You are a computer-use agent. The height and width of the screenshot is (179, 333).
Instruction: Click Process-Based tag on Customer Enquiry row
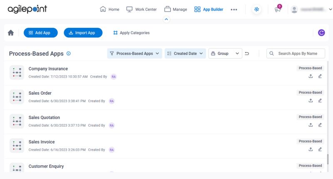point(310,165)
